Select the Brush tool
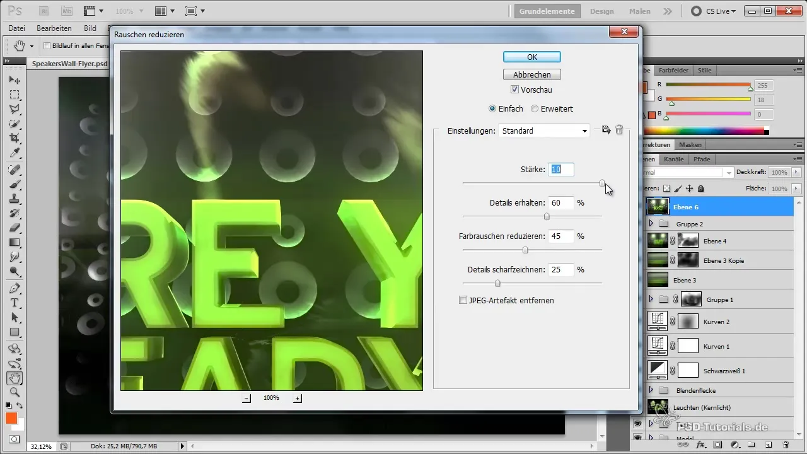 pos(15,185)
